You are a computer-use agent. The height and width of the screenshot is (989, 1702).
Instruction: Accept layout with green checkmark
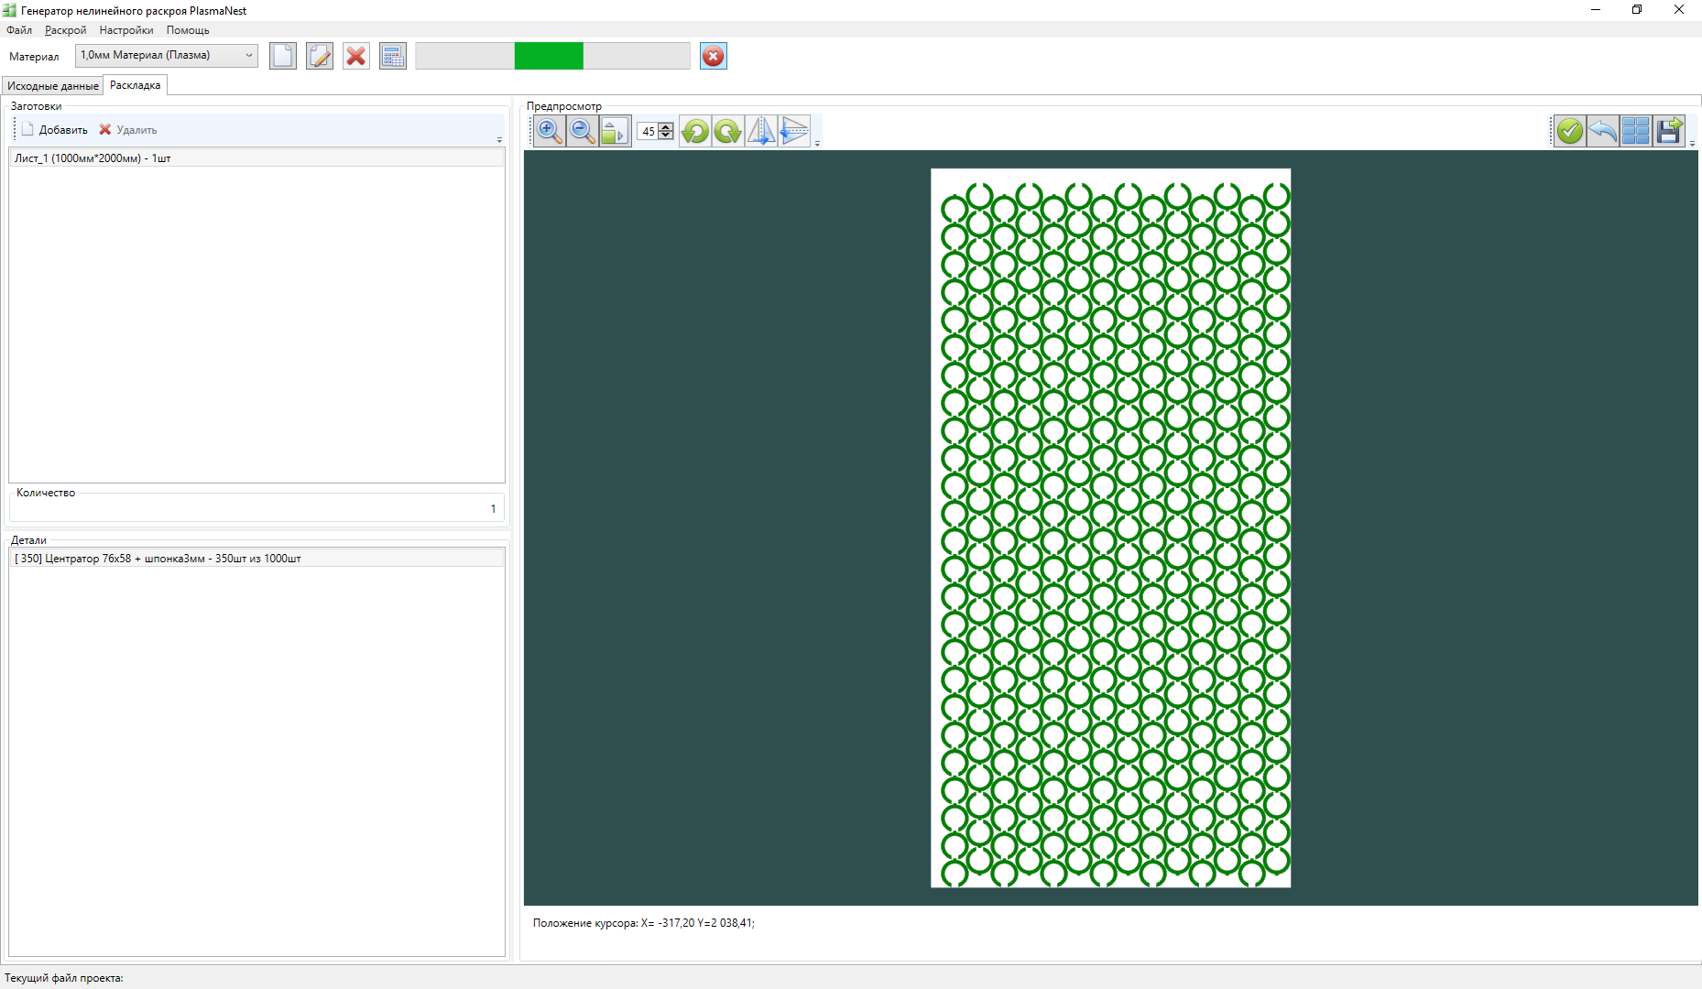[1569, 131]
